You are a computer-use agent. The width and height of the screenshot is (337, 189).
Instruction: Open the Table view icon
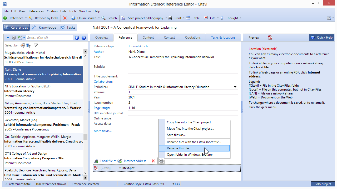[x=188, y=18]
